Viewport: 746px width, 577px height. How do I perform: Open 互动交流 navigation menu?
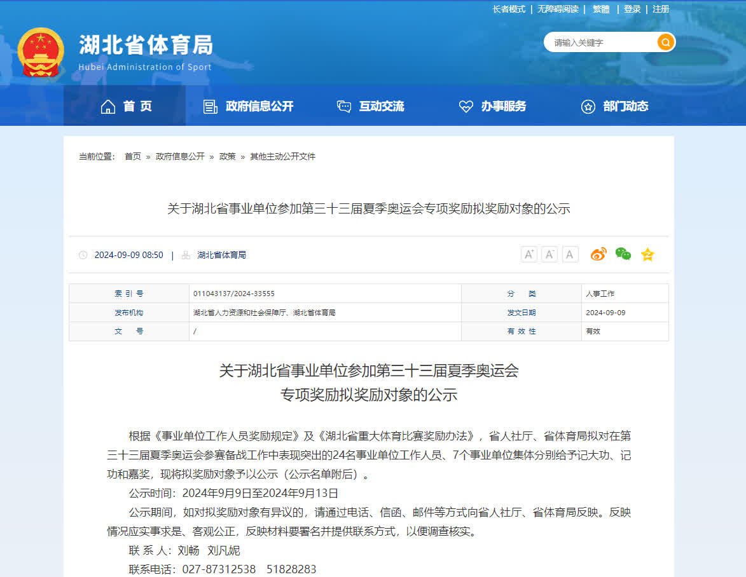(371, 107)
